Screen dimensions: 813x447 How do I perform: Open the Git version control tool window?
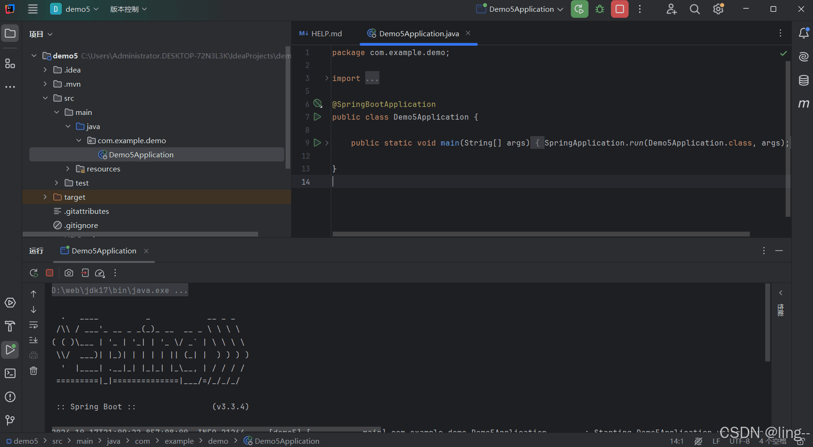click(10, 420)
